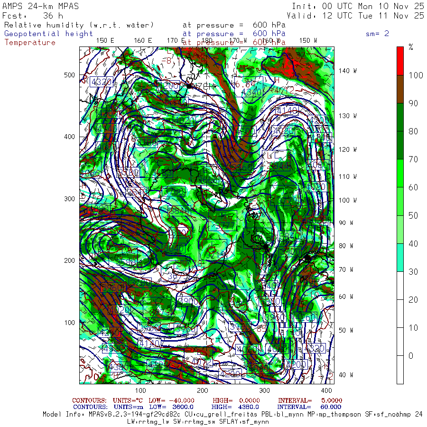This screenshot has width=427, height=427.
Task: Click the '90 W' label at map right
Action: pyautogui.click(x=346, y=223)
